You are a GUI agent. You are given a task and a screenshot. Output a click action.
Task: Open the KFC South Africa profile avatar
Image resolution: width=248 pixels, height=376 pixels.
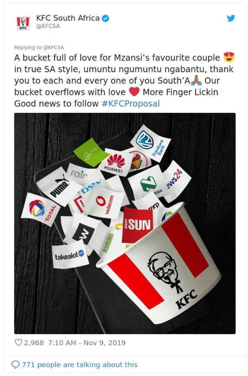coord(23,23)
